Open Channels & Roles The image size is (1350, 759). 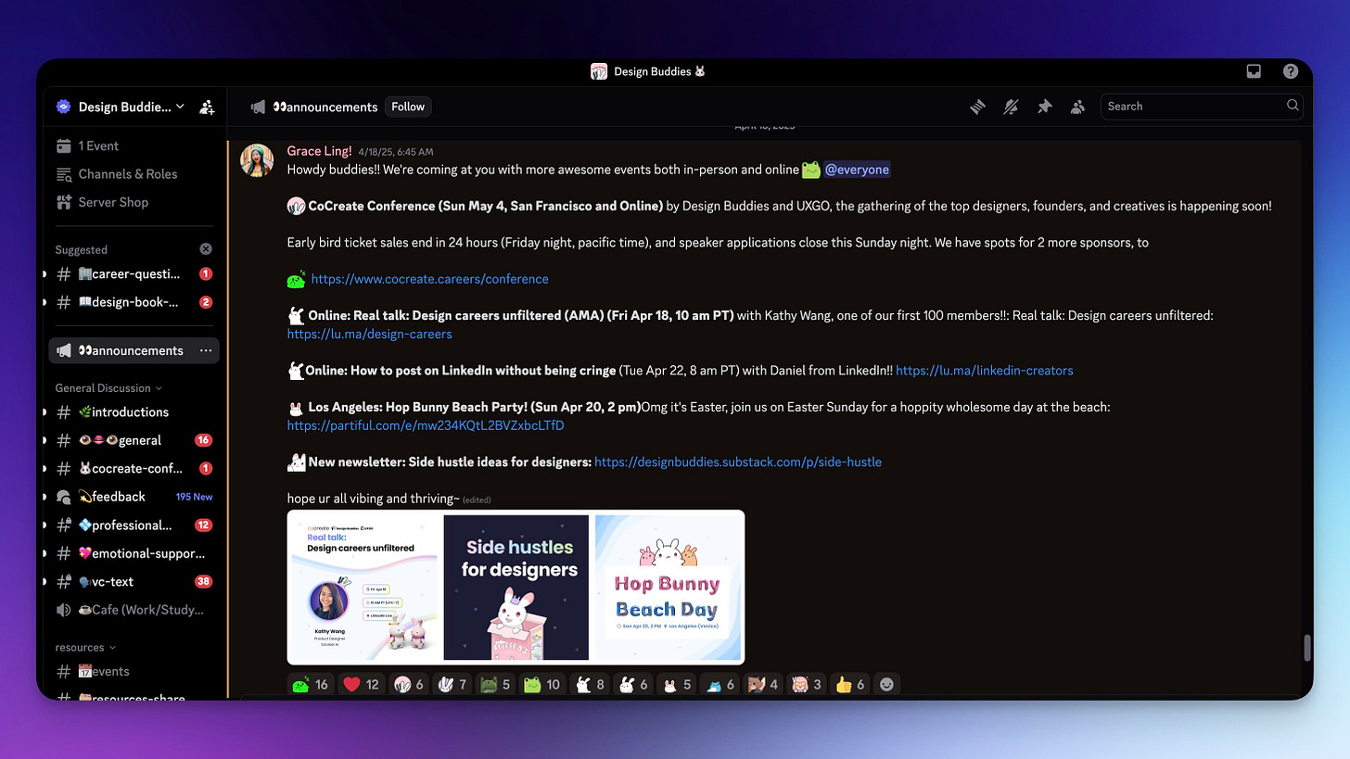coord(134,174)
